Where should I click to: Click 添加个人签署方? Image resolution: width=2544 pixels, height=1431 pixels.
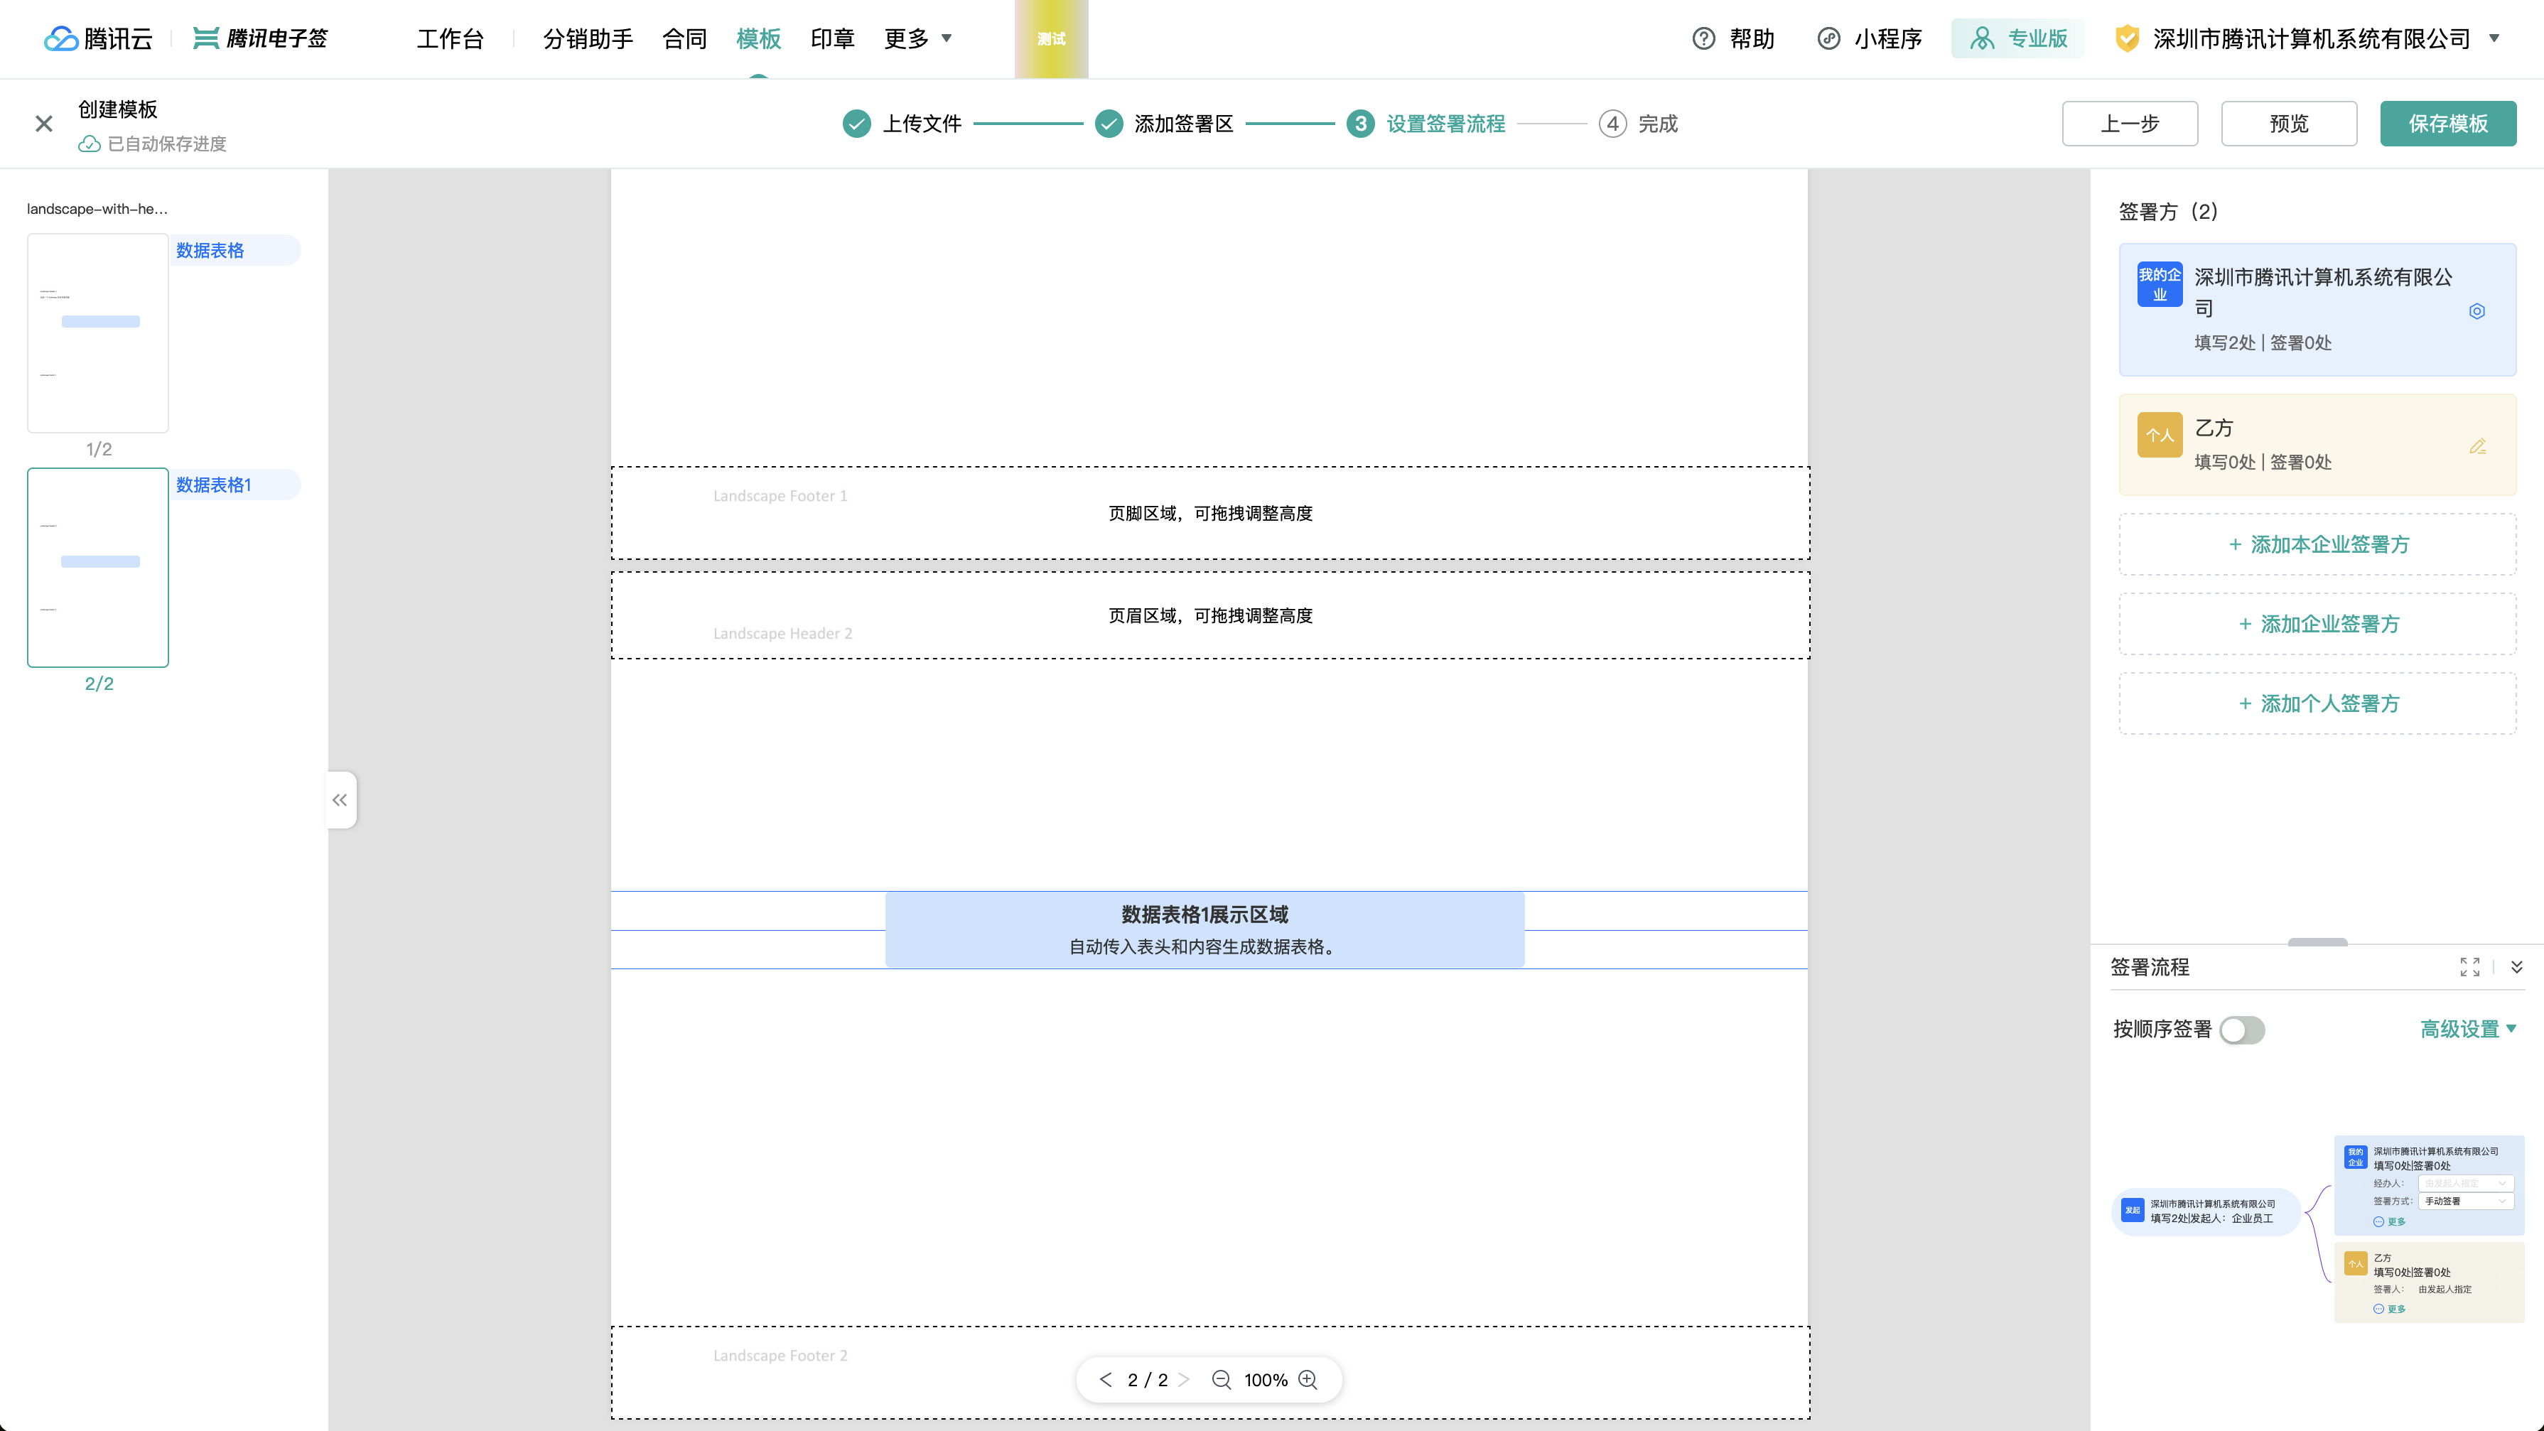point(2318,704)
